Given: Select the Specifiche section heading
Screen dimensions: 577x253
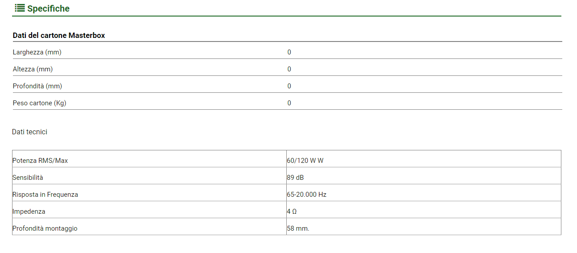Looking at the screenshot, I should (48, 8).
